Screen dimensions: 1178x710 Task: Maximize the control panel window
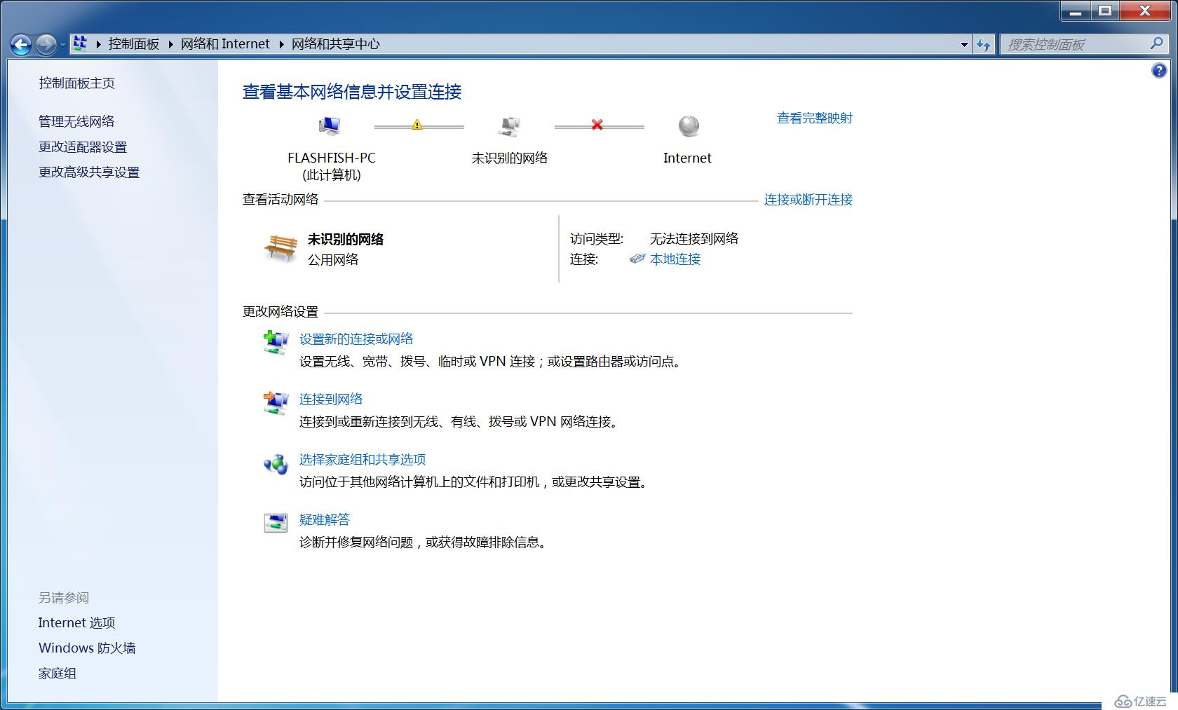tap(1105, 11)
